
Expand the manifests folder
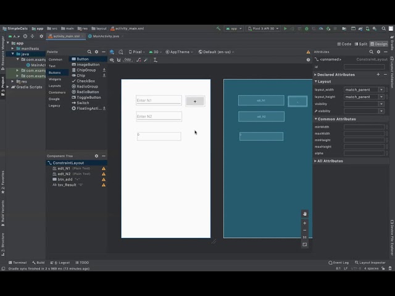(12, 48)
